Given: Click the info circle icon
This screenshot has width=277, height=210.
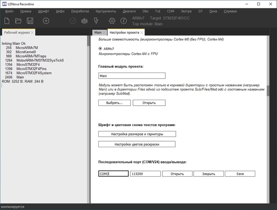Looking at the screenshot, I should (123, 21).
